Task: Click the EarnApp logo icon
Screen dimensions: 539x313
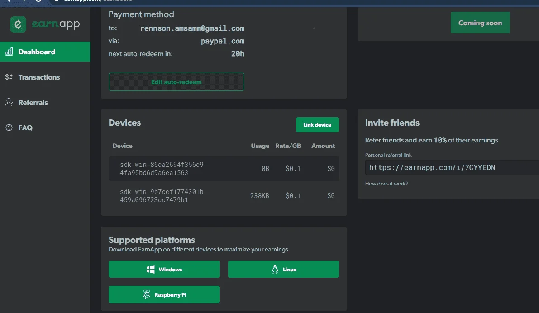Action: [18, 24]
